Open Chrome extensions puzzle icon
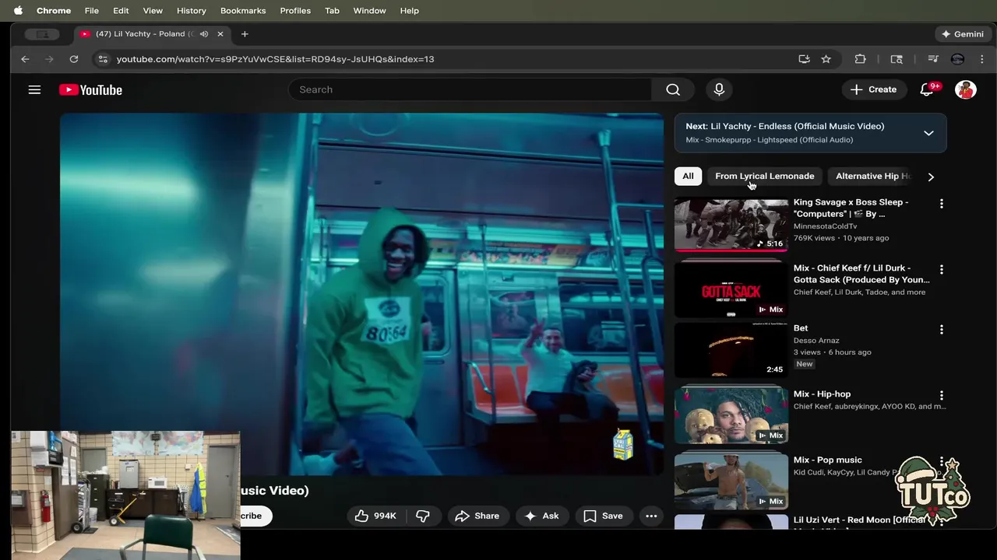Screen dimensions: 997x560 860,59
